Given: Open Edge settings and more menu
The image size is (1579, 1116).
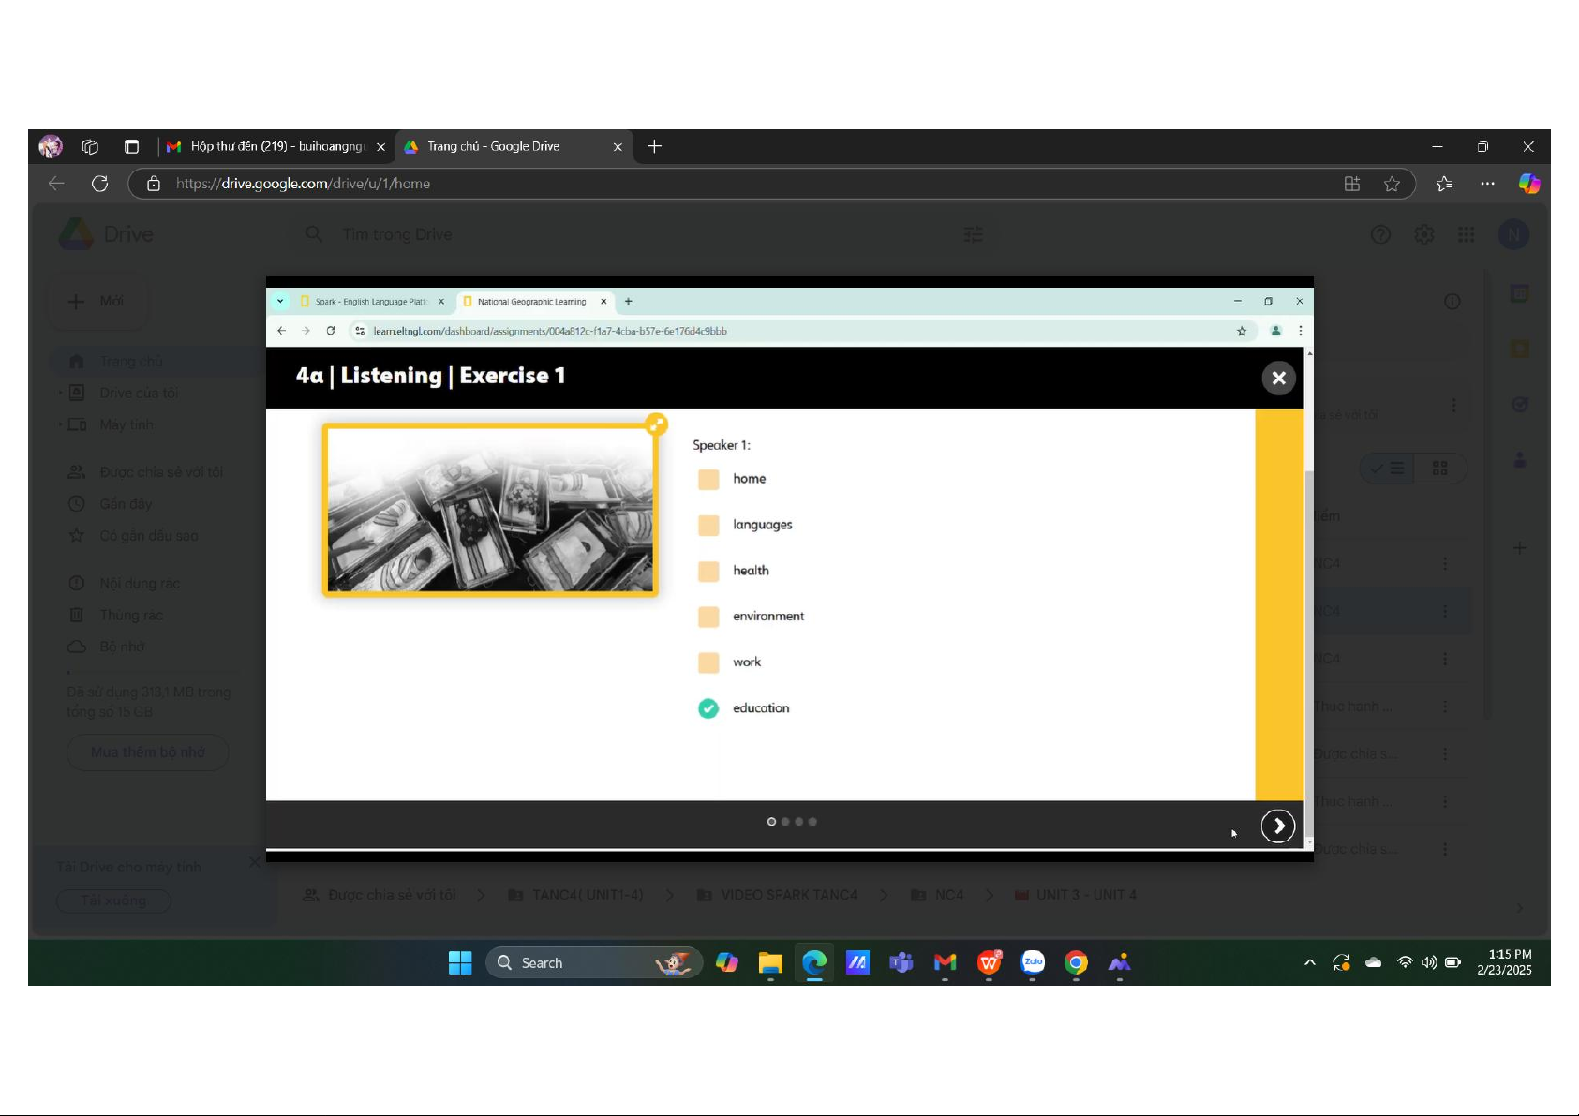Looking at the screenshot, I should point(1487,184).
